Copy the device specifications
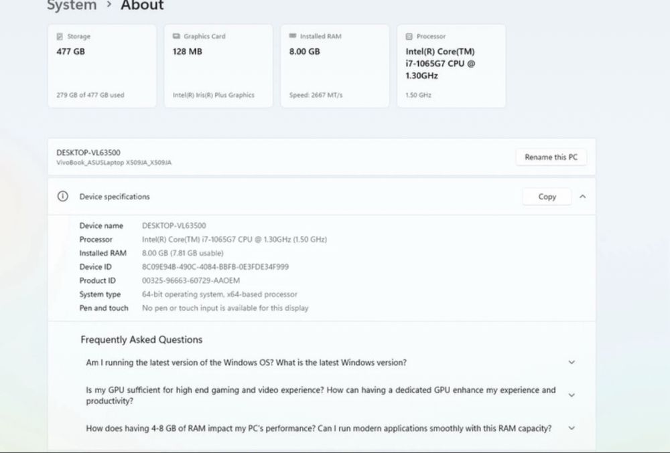This screenshot has width=670, height=453. [x=547, y=197]
